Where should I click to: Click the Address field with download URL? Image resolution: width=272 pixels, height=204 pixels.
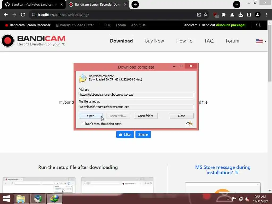136,95
